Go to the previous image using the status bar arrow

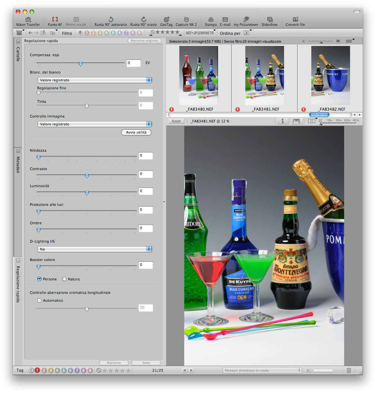(185, 370)
